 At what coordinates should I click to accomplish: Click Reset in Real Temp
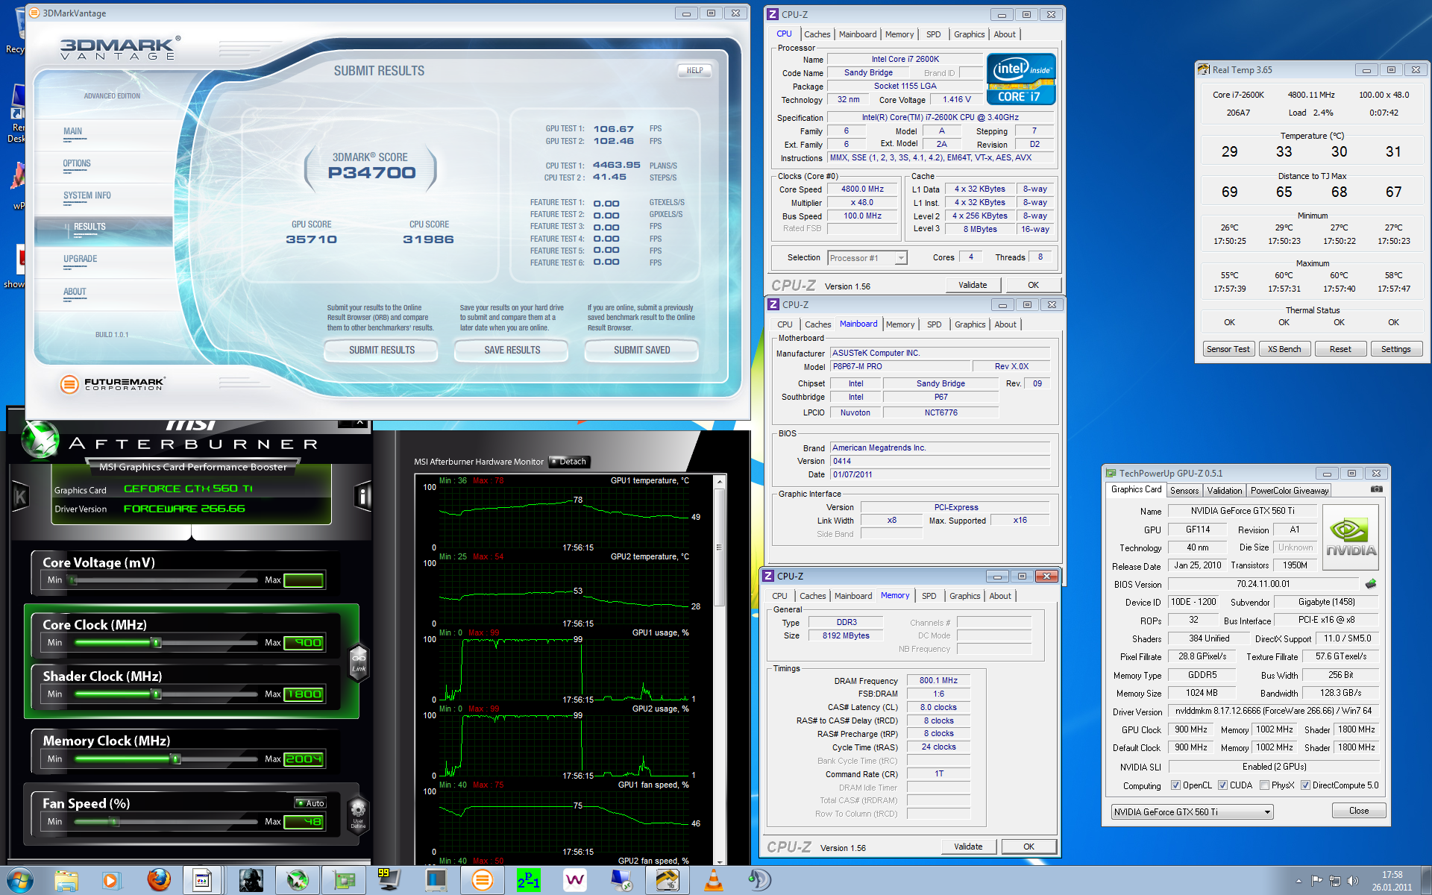(1340, 349)
